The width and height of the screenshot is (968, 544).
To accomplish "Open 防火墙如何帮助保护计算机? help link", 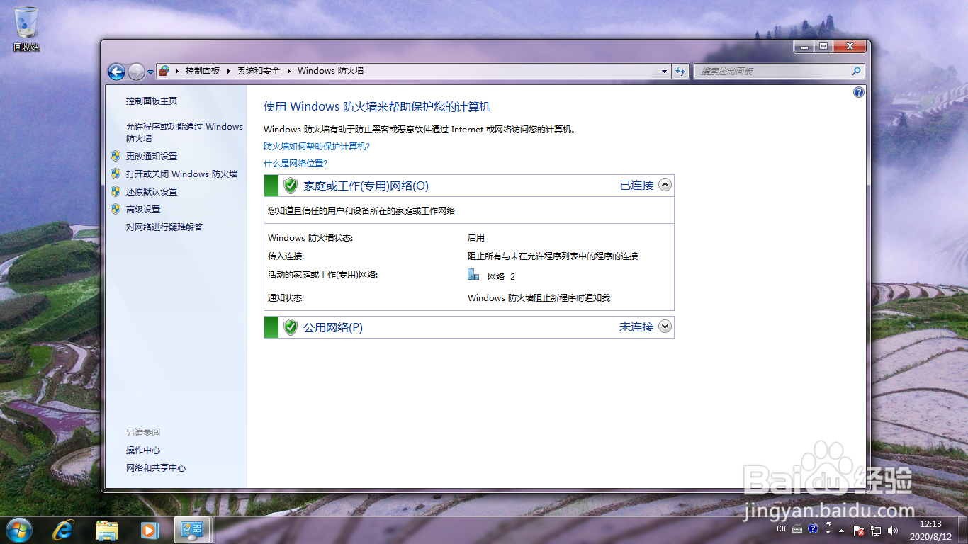I will coord(317,146).
